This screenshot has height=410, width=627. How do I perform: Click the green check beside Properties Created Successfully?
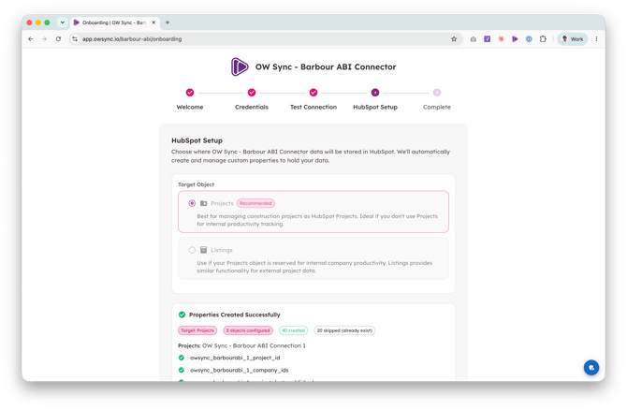point(182,315)
